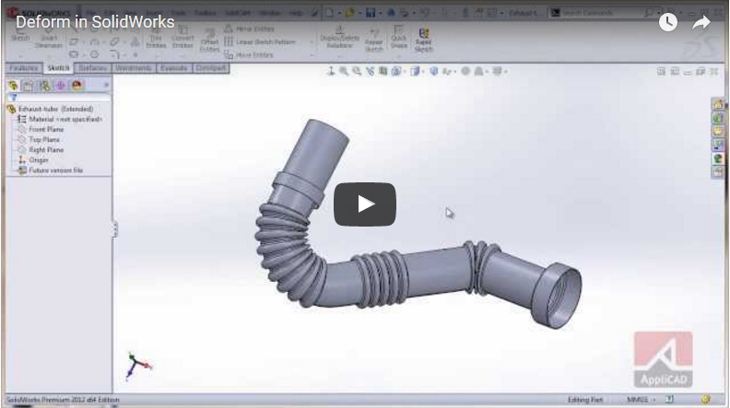Expand the manager panel tabs arrow
This screenshot has width=730, height=408.
tap(106, 85)
